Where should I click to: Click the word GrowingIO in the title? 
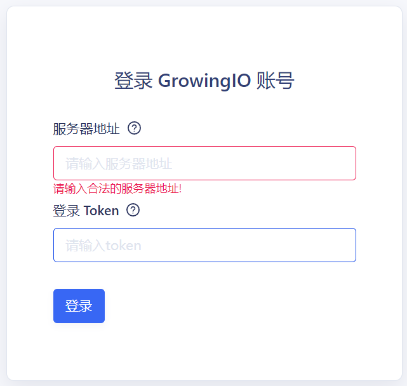(204, 81)
